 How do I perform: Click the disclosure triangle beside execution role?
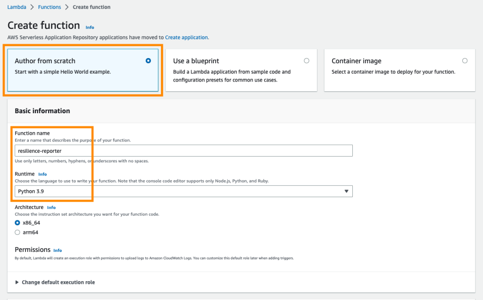[x=17, y=282]
